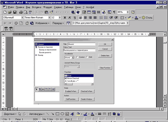Image resolution: width=168 pixels, height=122 pixels.
Task: Open the Обычный style dropdown
Action: [x=22, y=18]
